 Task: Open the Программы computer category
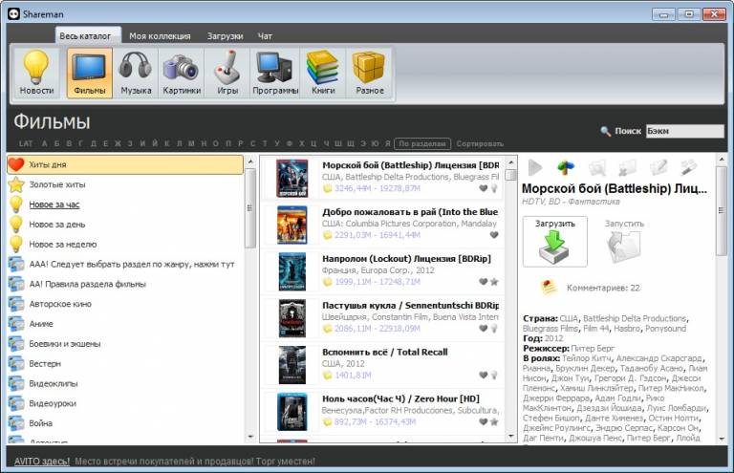(275, 73)
